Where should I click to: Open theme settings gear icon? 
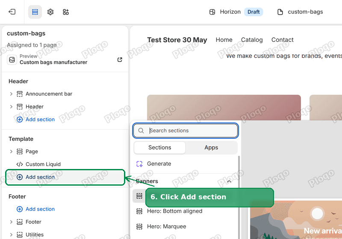50,12
